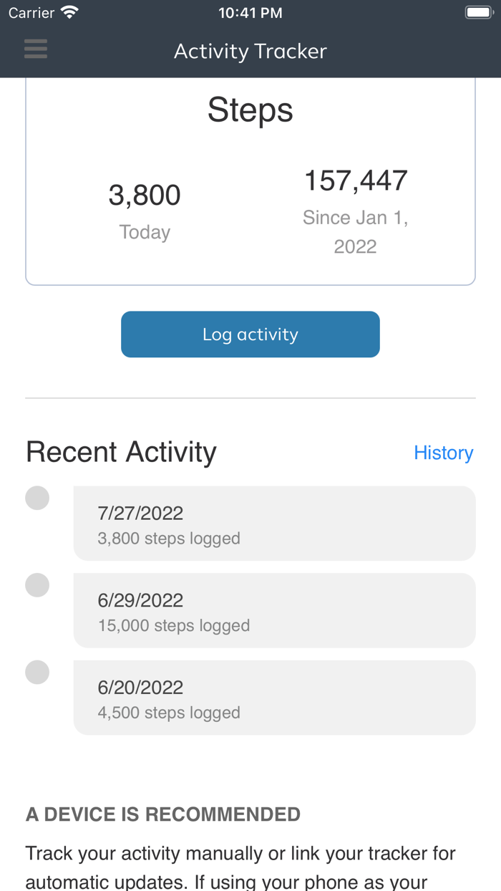The image size is (501, 891).
Task: Click the 157,447 total steps count
Action: tap(356, 180)
